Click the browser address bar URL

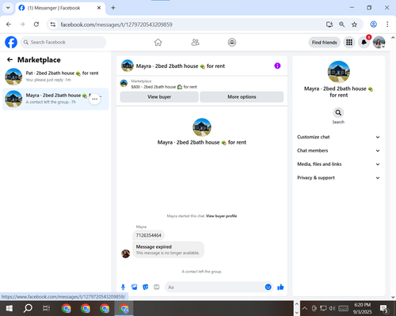click(x=116, y=24)
